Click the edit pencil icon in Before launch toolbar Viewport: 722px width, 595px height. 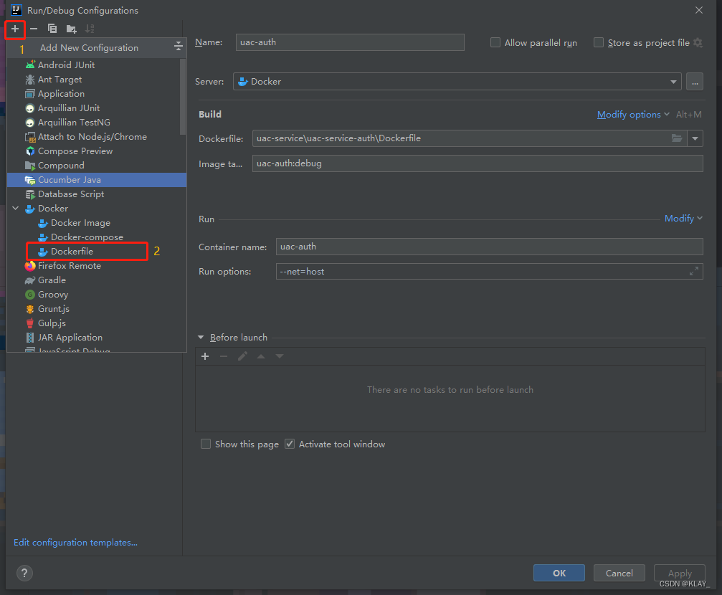pos(242,356)
